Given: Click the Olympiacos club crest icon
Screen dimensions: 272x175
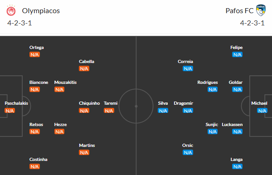Looking at the screenshot, I should point(11,10).
